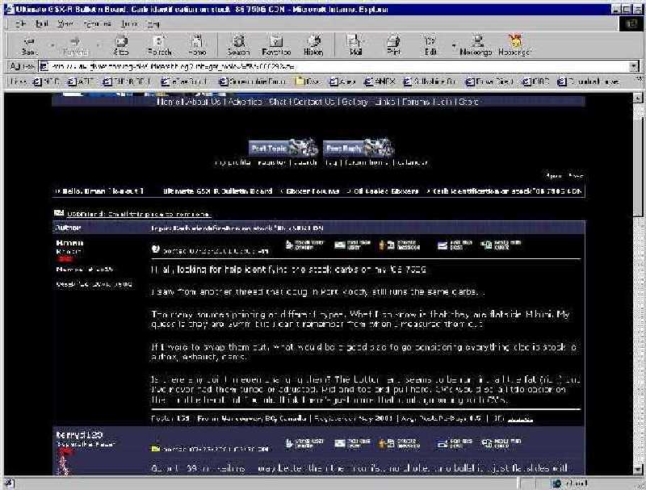646x490 pixels.
Task: Go to the browser Home page
Action: 197,45
